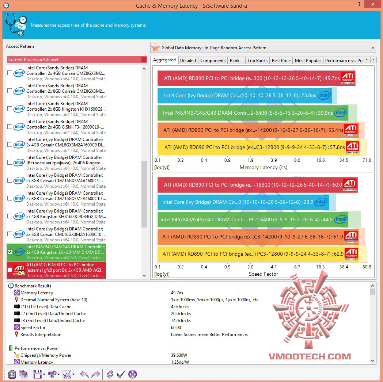The height and width of the screenshot is (382, 383).
Task: Click the Refresh results icon
Action: tap(110, 374)
